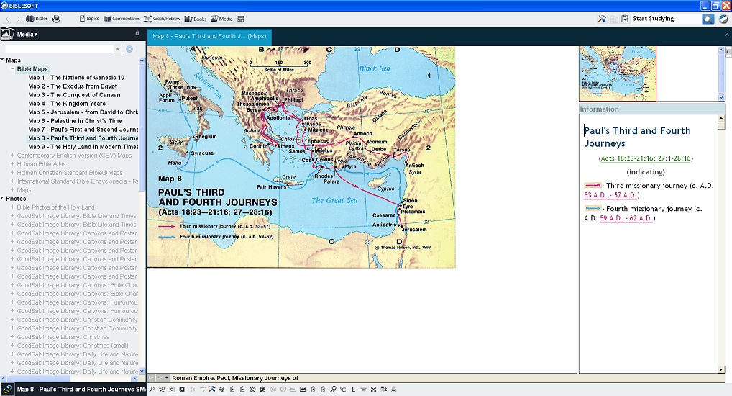This screenshot has width=732, height=396.
Task: Click the forward navigation arrow
Action: [x=18, y=19]
